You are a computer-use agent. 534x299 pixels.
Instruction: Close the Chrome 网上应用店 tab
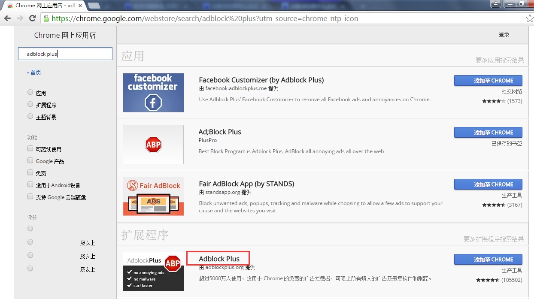tap(80, 6)
